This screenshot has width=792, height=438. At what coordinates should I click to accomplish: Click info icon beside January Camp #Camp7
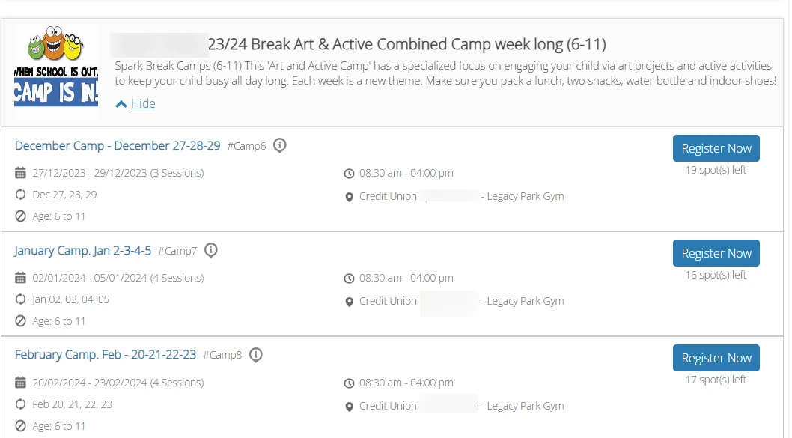click(211, 250)
